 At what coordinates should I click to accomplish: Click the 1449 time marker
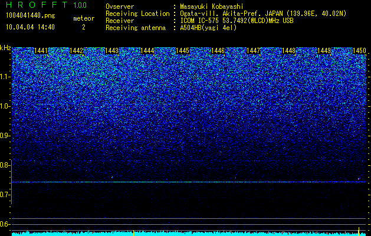click(324, 51)
